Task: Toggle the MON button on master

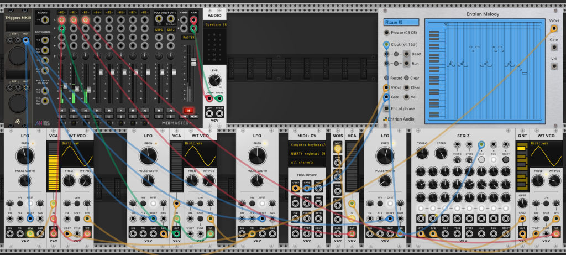Action: [193, 116]
